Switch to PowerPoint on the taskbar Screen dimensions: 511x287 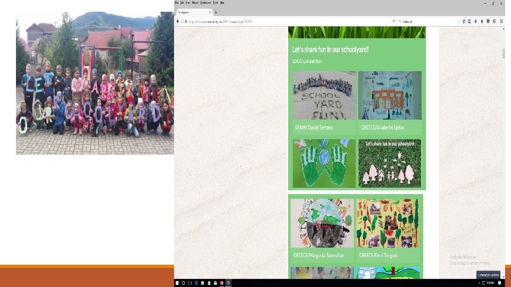[221, 283]
